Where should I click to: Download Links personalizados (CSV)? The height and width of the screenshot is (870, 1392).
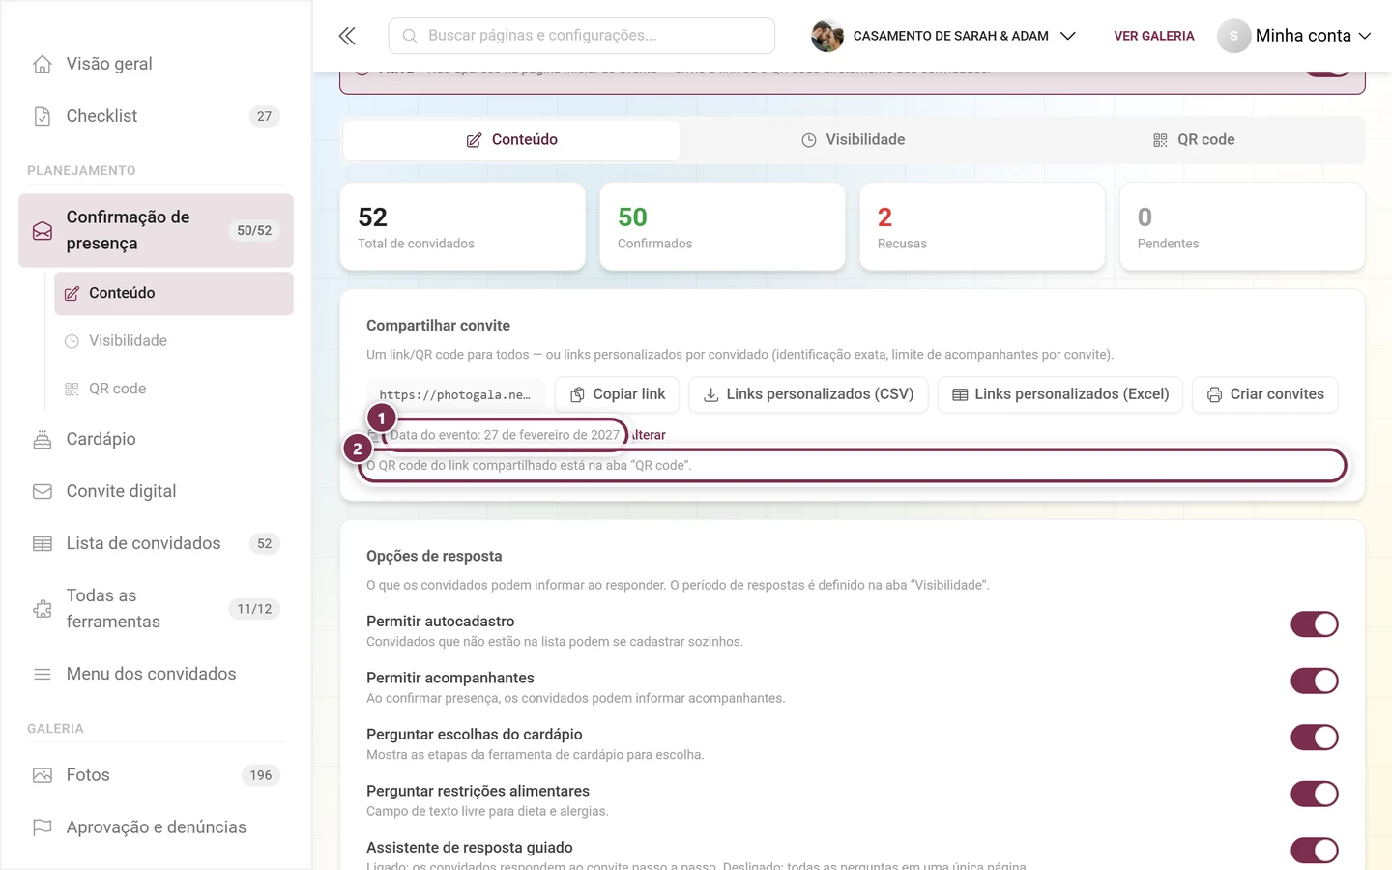click(x=808, y=394)
